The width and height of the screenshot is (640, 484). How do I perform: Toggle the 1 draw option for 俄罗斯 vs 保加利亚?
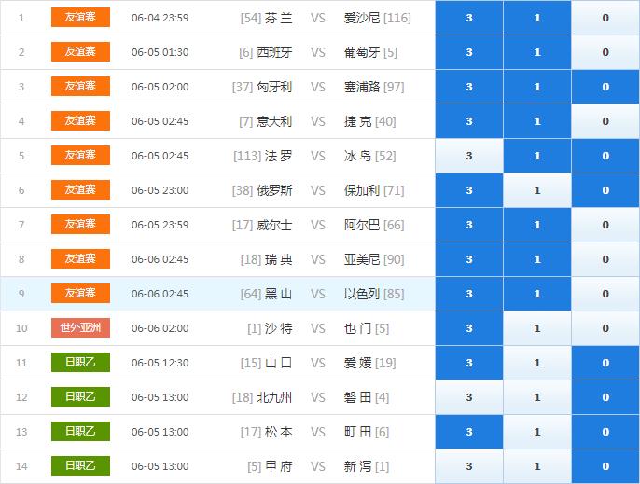tap(537, 190)
